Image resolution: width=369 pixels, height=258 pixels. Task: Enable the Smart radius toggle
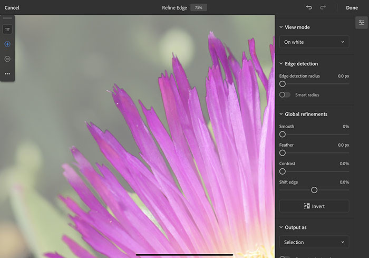(x=285, y=95)
